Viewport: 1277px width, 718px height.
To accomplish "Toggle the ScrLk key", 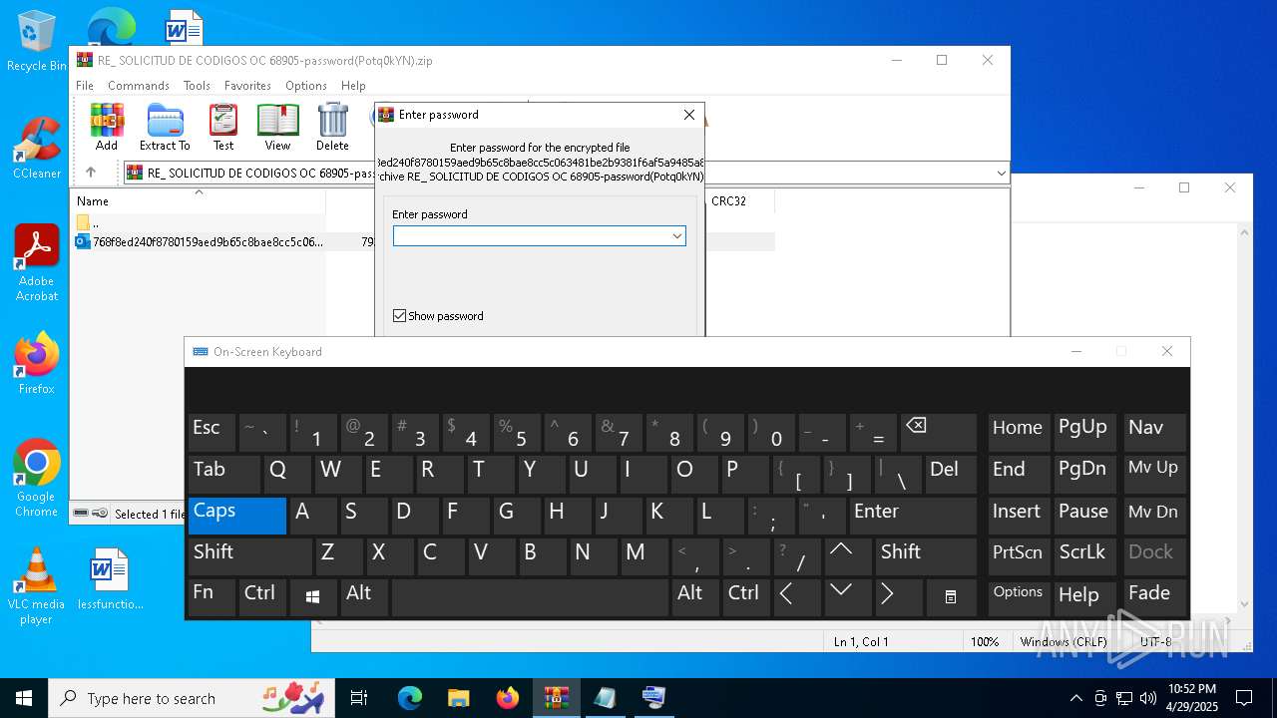I will click(1086, 556).
